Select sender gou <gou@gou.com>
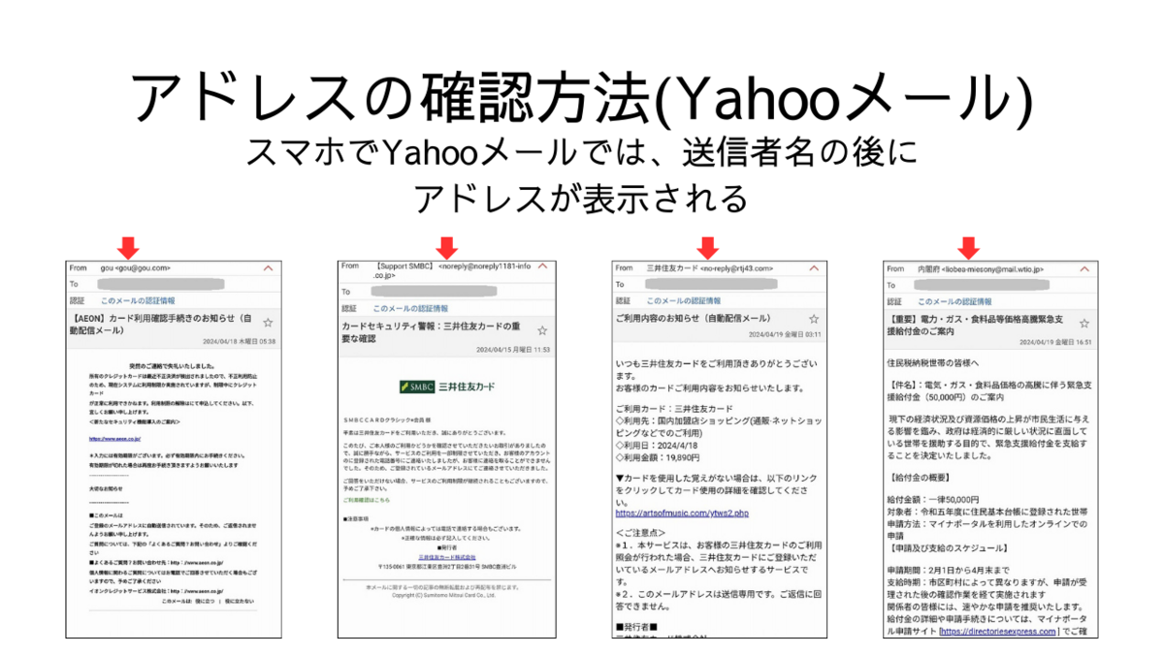The image size is (1164, 654). point(135,268)
